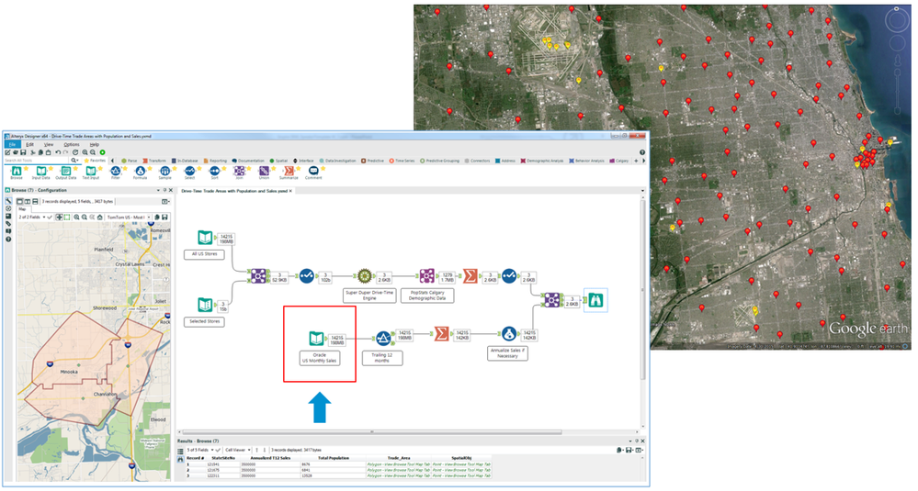Toggle Favorites star on Sort tool
This screenshot has width=918, height=491.
(223, 168)
